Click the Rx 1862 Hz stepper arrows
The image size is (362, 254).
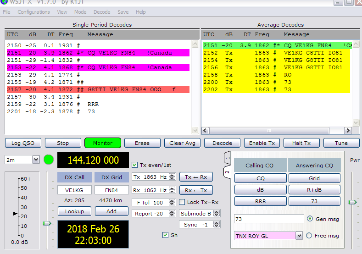click(172, 190)
